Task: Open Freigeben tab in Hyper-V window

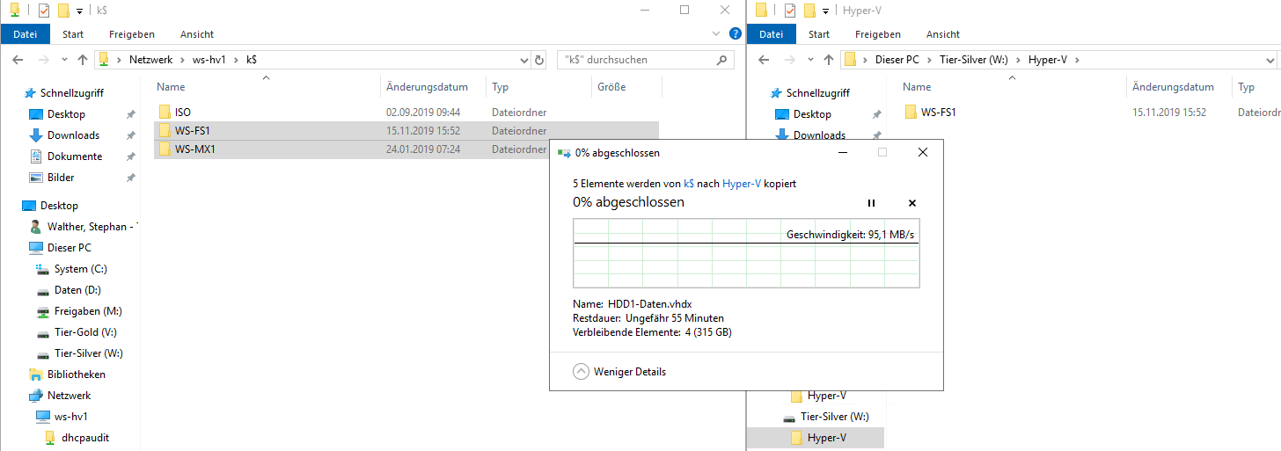Action: click(x=878, y=34)
